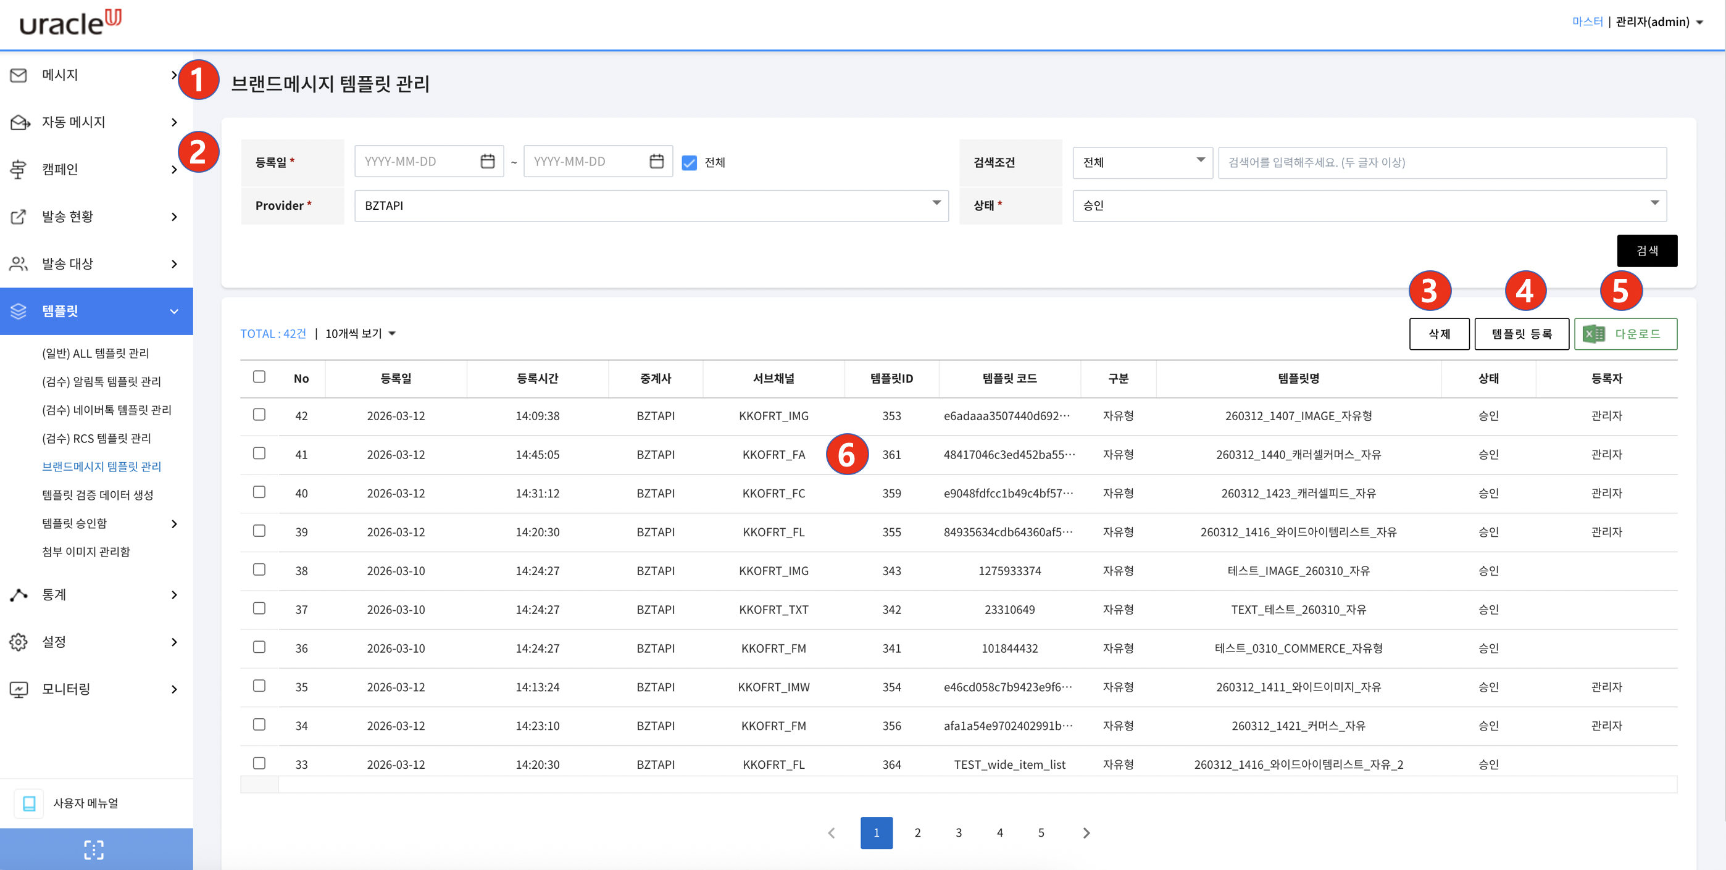Click the 발송 대상 people icon
This screenshot has height=870, width=1726.
[19, 264]
